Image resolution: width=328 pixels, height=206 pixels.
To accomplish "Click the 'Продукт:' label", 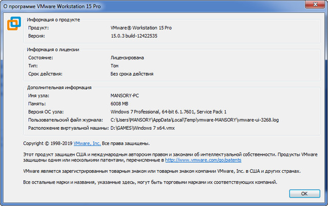I will 38,28.
